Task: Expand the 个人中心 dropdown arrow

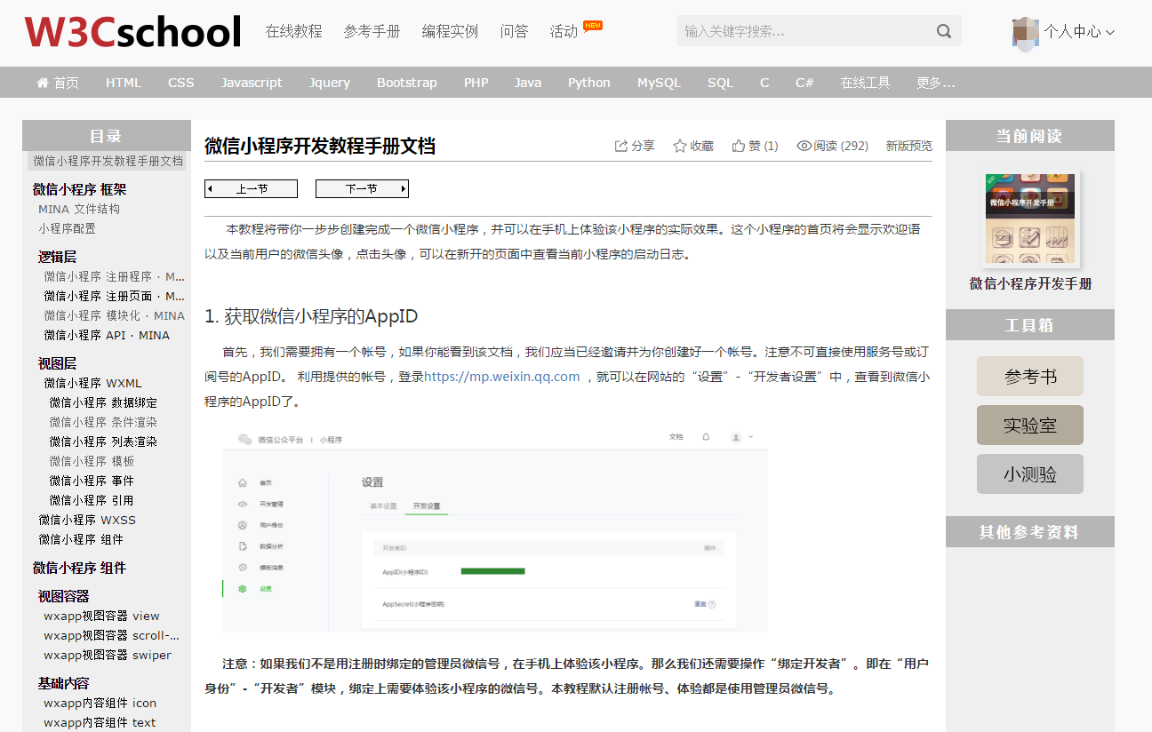Action: (x=1109, y=33)
